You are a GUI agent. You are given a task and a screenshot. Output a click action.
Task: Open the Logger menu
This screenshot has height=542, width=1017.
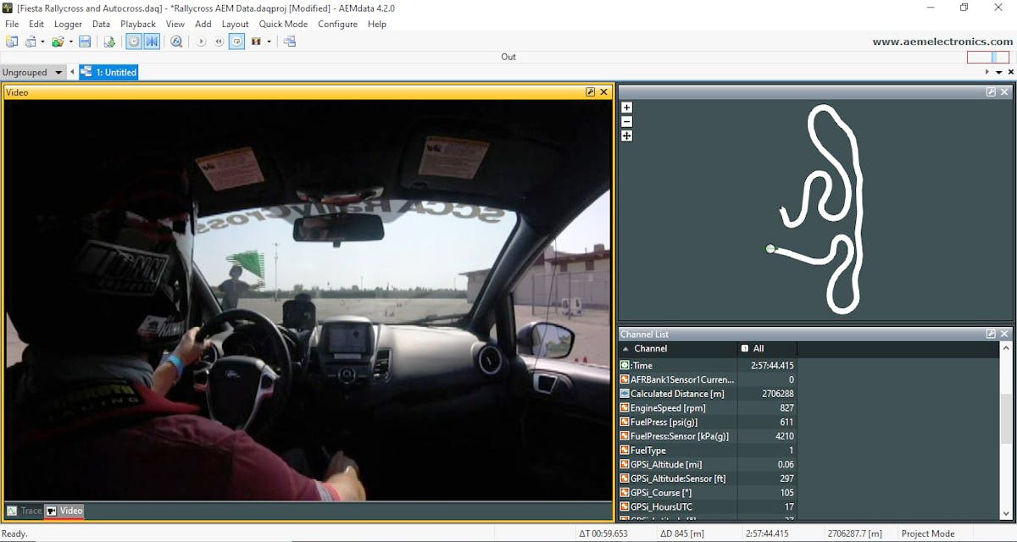pos(68,24)
